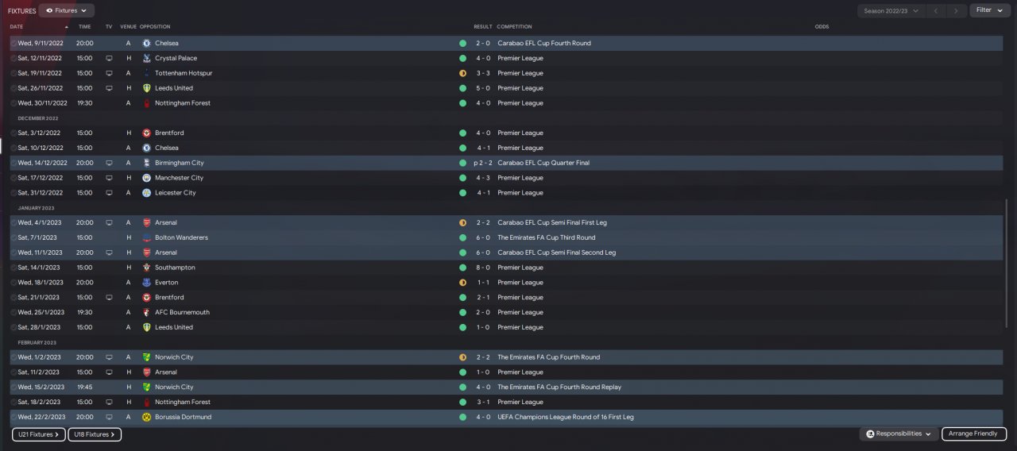The width and height of the screenshot is (1017, 451).
Task: Click the orange draw indicator for Everton match
Action: (x=462, y=283)
